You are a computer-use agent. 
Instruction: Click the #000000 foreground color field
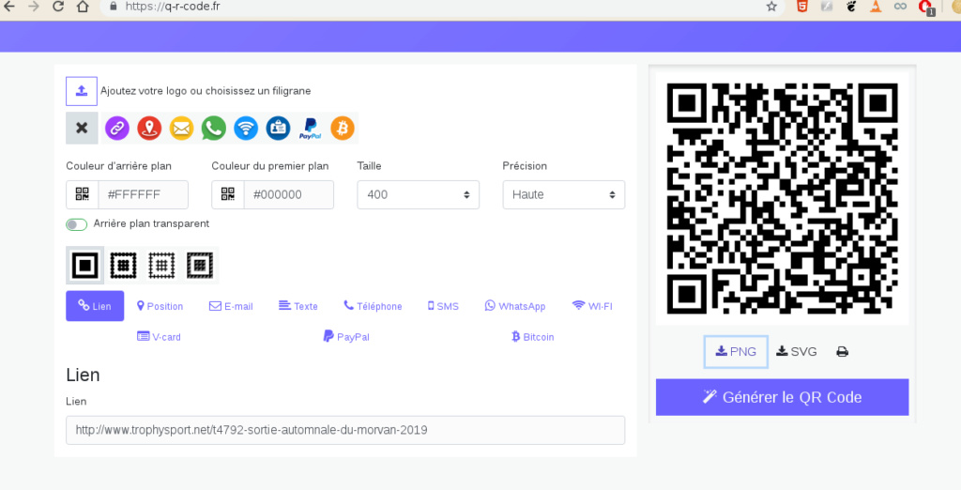coord(289,194)
